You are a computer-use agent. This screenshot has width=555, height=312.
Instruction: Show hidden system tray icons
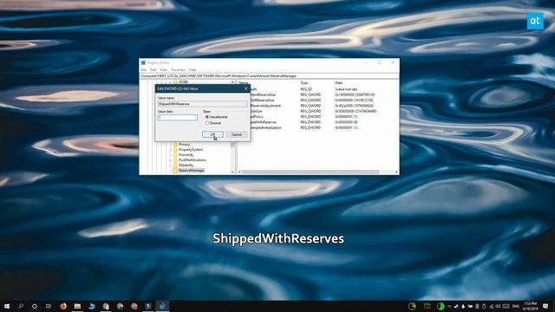[x=449, y=306]
